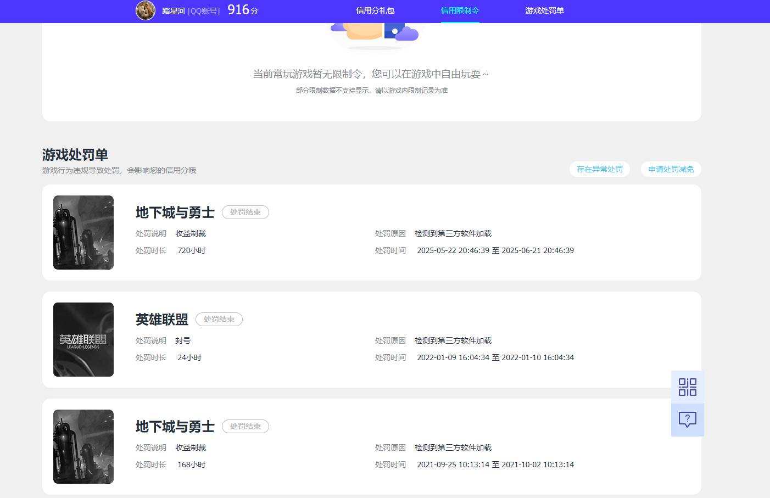
Task: Click 收益制裁 in 168小时 penalty card
Action: tap(191, 447)
